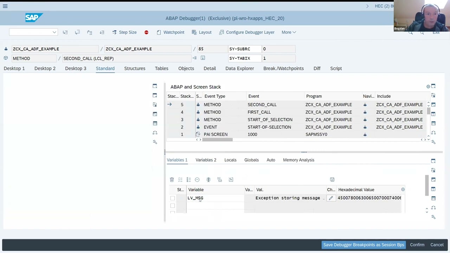Open the Script tab
The image size is (450, 253).
(x=336, y=69)
